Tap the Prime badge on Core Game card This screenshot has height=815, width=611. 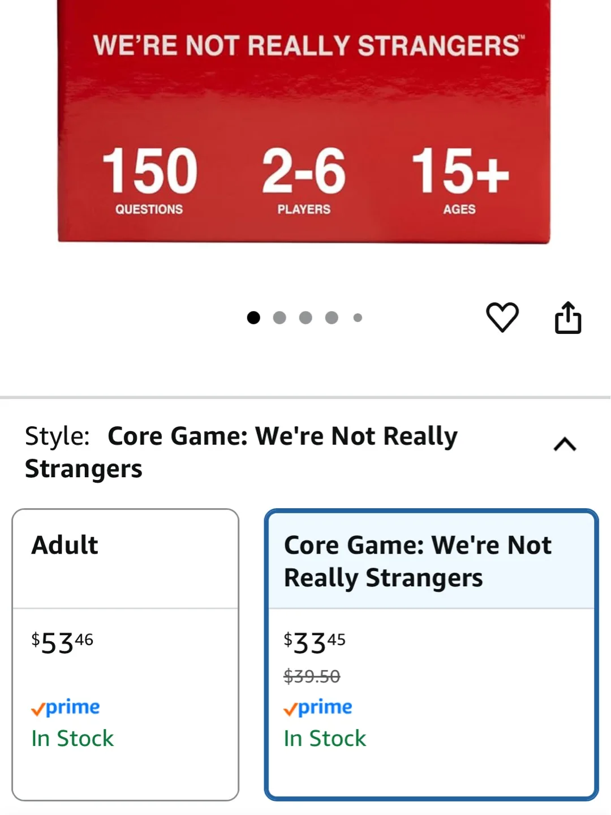[318, 706]
